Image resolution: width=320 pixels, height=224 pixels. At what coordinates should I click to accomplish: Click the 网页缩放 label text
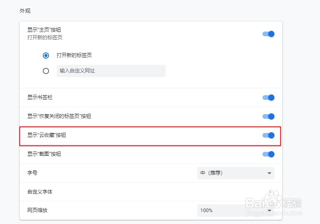[x=37, y=211]
